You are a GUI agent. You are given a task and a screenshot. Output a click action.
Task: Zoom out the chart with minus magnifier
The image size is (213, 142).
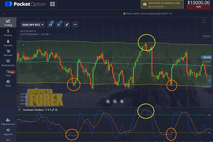click(108, 101)
